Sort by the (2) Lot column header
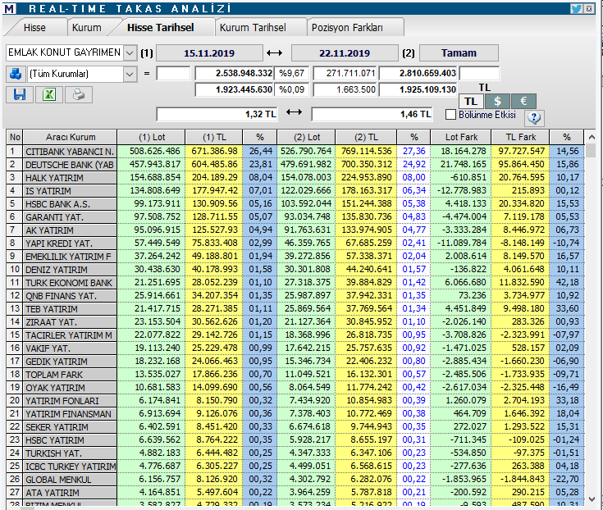The height and width of the screenshot is (510, 603). [x=307, y=137]
